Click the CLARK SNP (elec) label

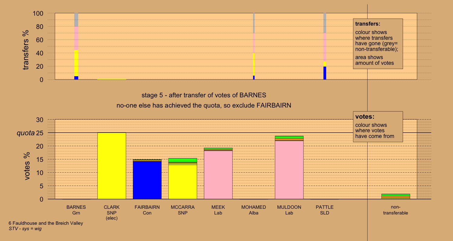tap(112, 213)
